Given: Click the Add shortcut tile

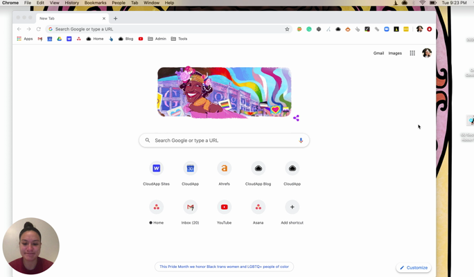Looking at the screenshot, I should [x=292, y=207].
